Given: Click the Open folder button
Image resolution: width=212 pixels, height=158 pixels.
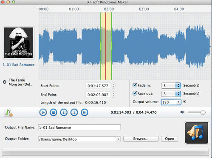Looking at the screenshot, I should coord(170,139).
